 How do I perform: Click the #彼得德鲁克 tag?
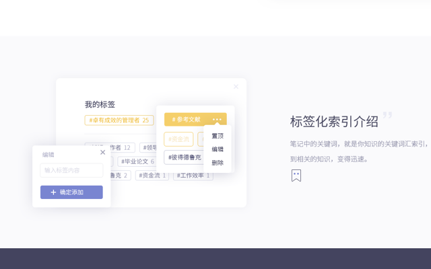pos(184,157)
